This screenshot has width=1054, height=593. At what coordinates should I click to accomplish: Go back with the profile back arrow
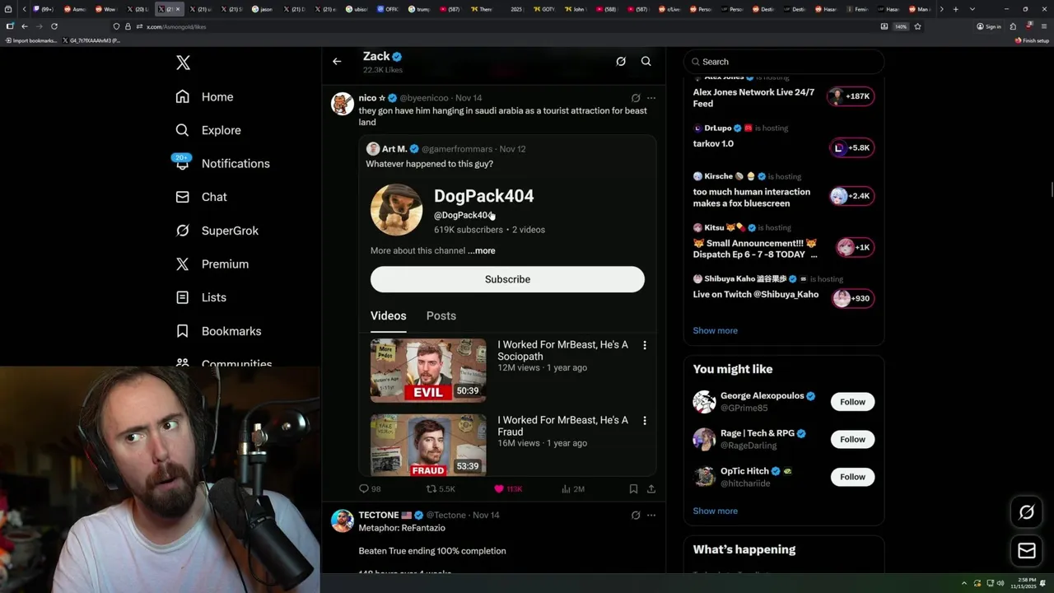[x=337, y=61]
